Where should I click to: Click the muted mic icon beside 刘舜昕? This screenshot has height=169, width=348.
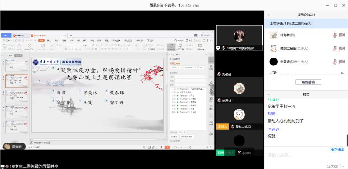[x=219, y=75]
